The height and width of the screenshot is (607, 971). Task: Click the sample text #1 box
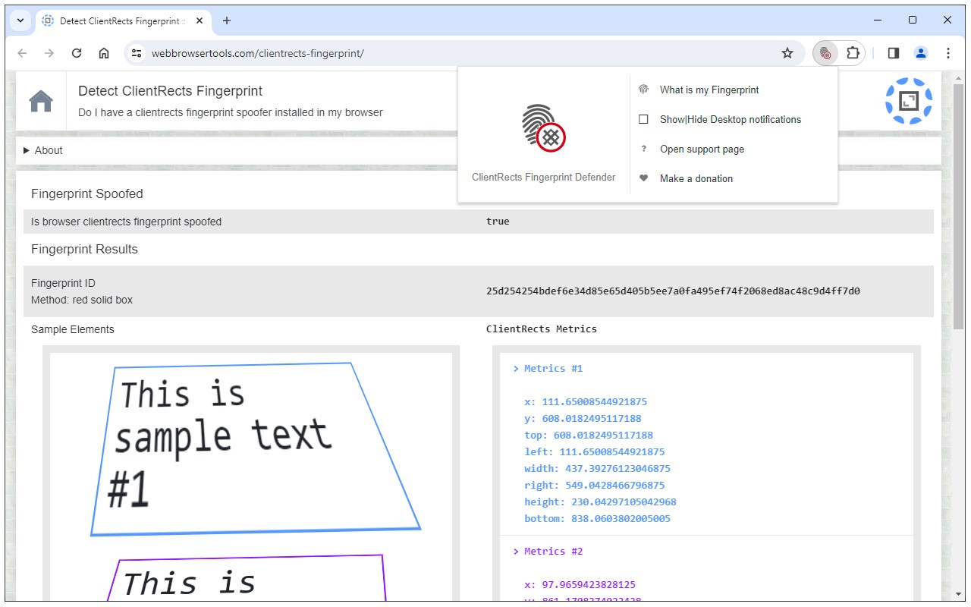point(256,449)
